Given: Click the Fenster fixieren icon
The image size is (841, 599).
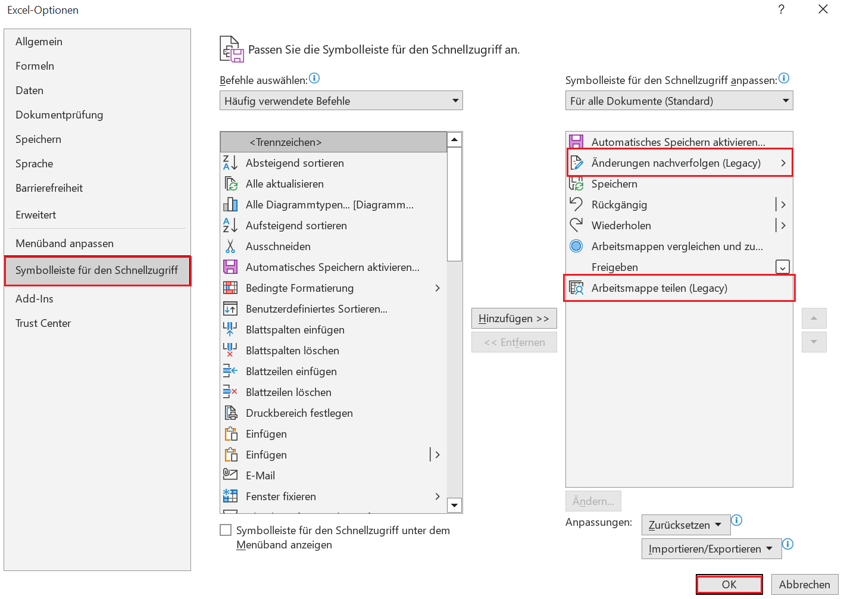Looking at the screenshot, I should point(230,496).
